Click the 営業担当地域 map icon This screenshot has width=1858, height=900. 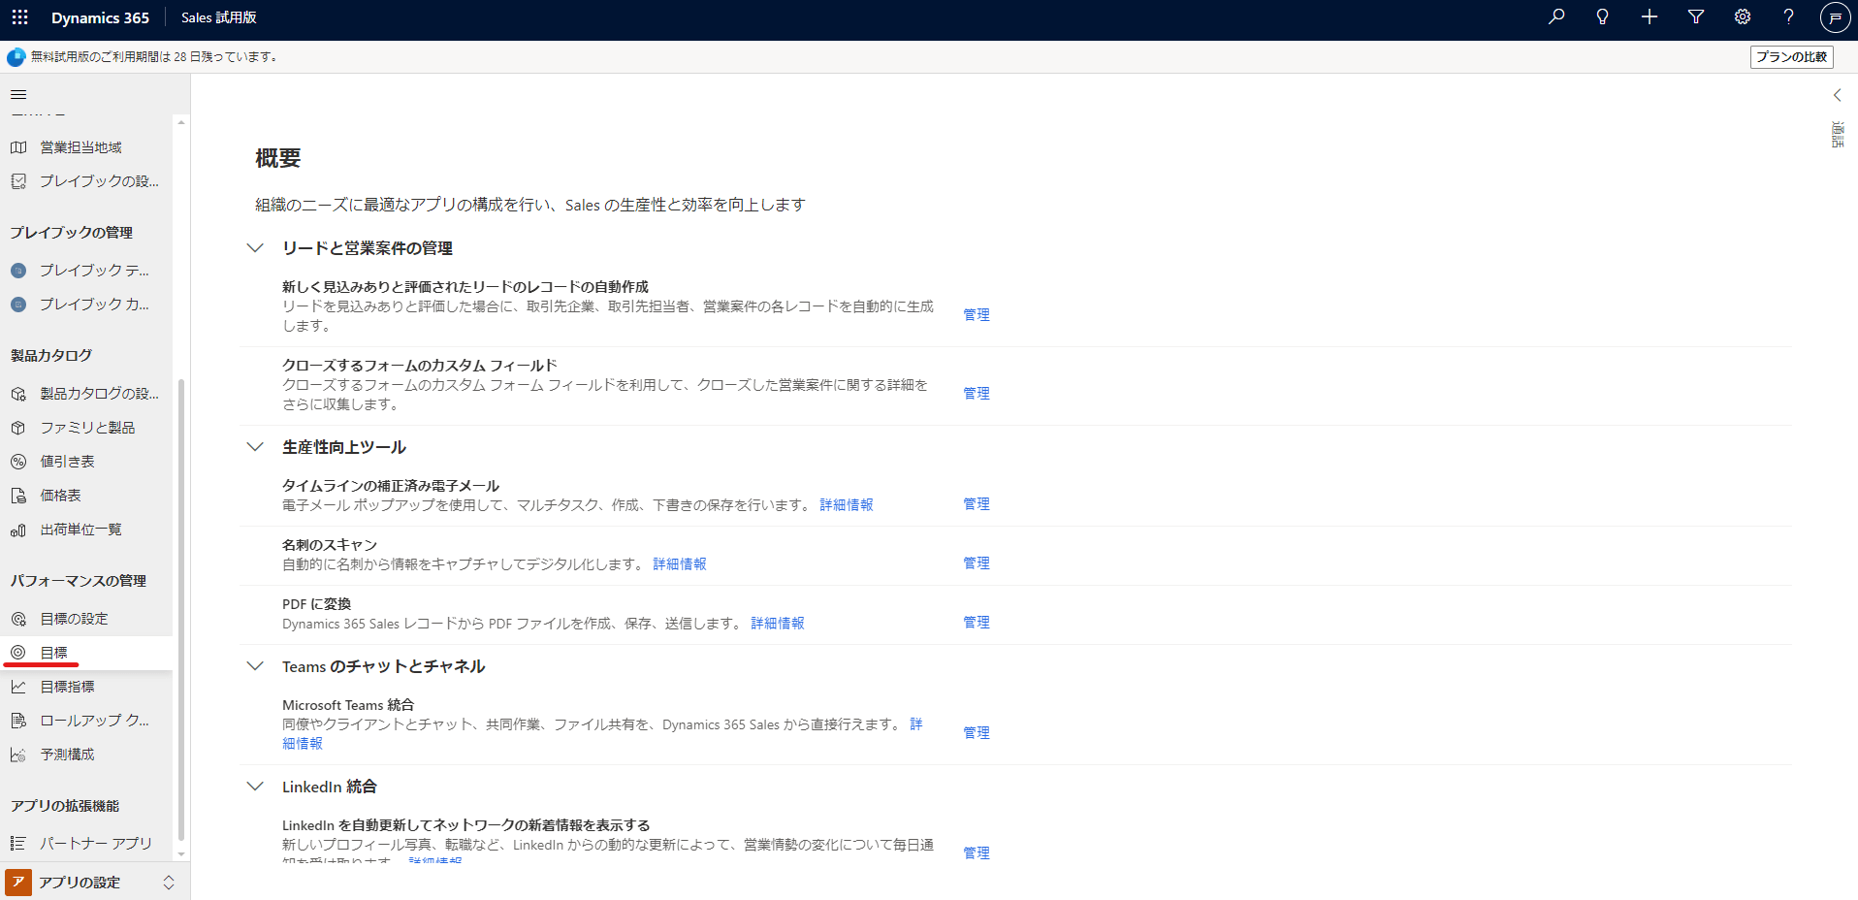[18, 147]
